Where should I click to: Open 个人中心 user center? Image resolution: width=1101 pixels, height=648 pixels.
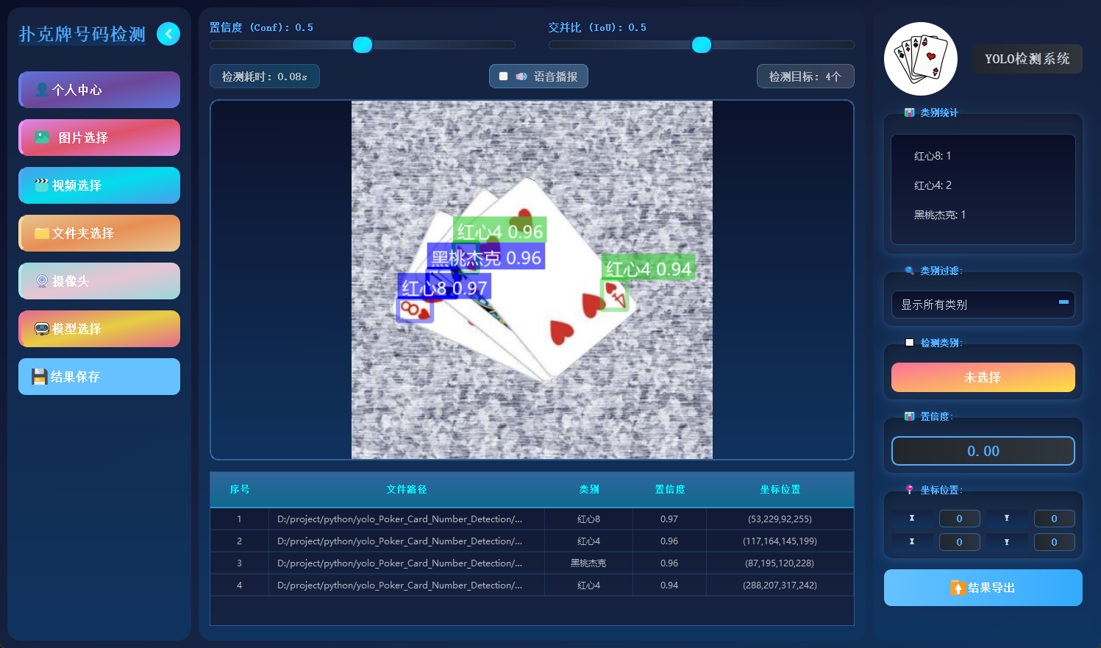pyautogui.click(x=99, y=90)
